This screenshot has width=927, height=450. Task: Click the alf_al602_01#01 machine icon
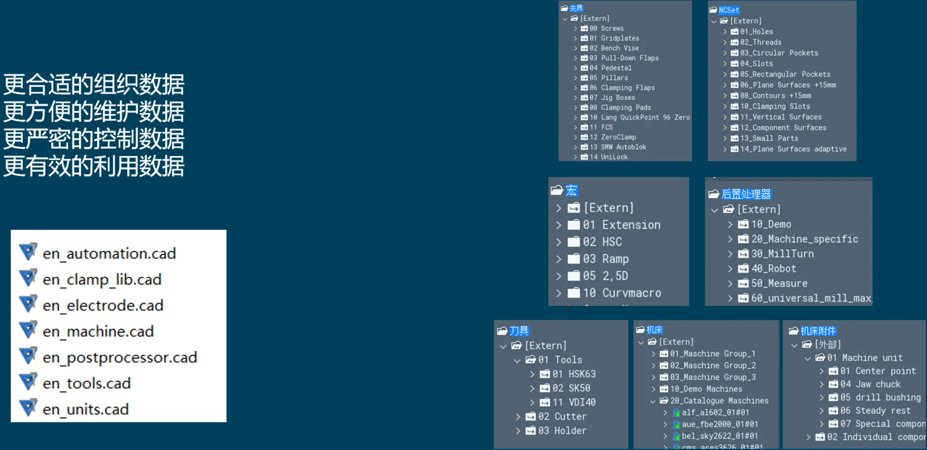(677, 412)
